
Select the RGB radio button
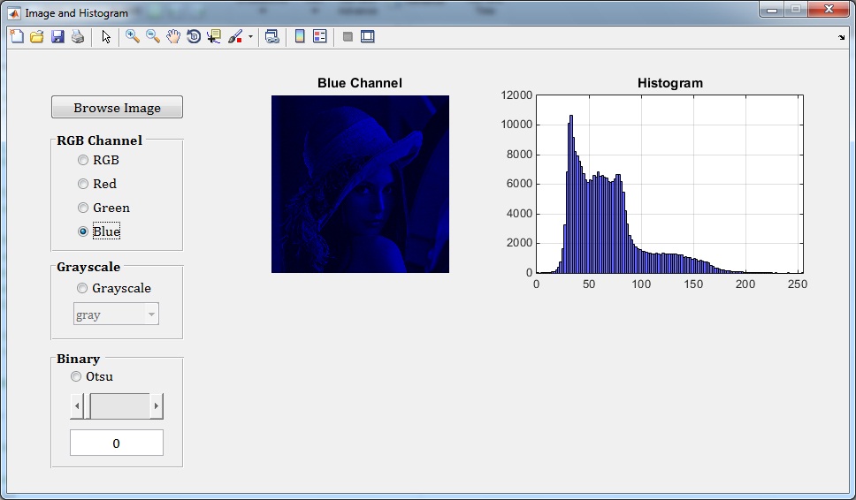coord(83,160)
